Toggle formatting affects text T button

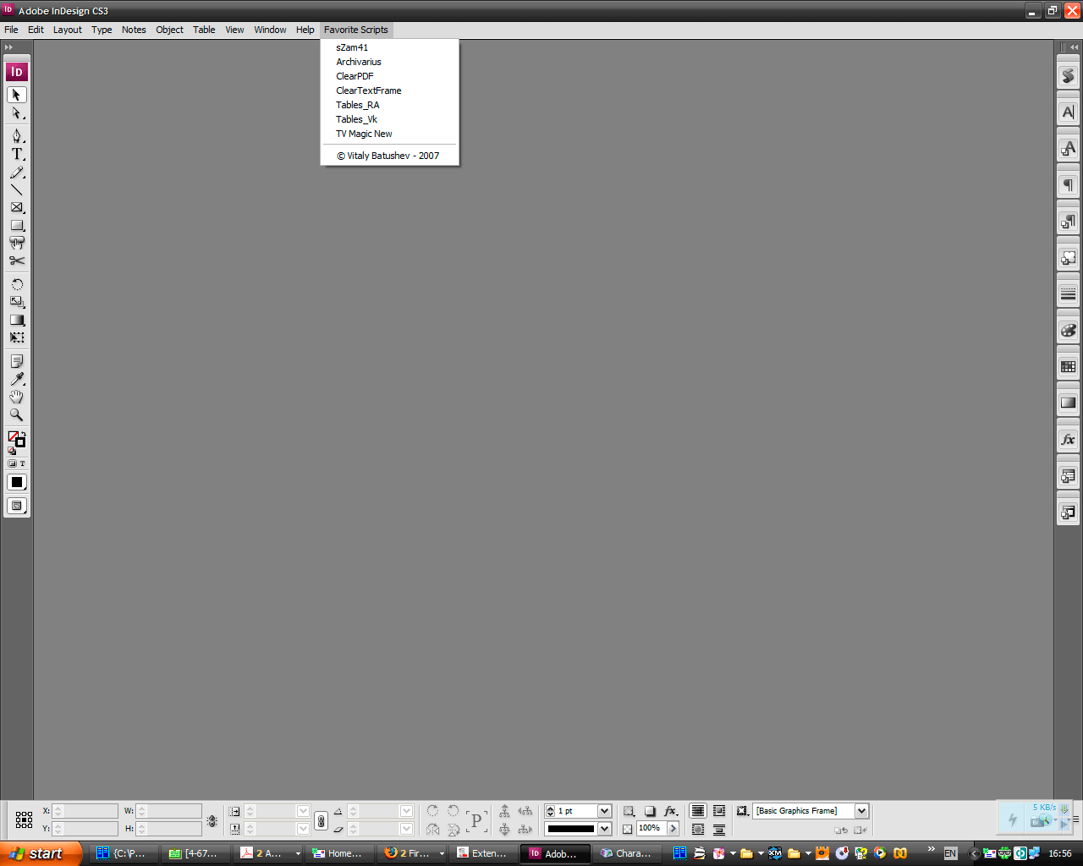pos(22,463)
